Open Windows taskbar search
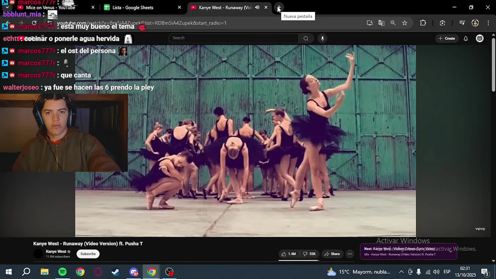This screenshot has height=279, width=496. point(26,272)
